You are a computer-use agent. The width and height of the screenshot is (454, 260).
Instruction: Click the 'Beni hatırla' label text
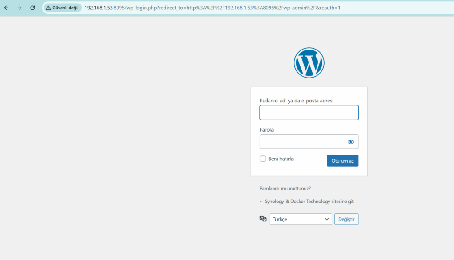[281, 159]
